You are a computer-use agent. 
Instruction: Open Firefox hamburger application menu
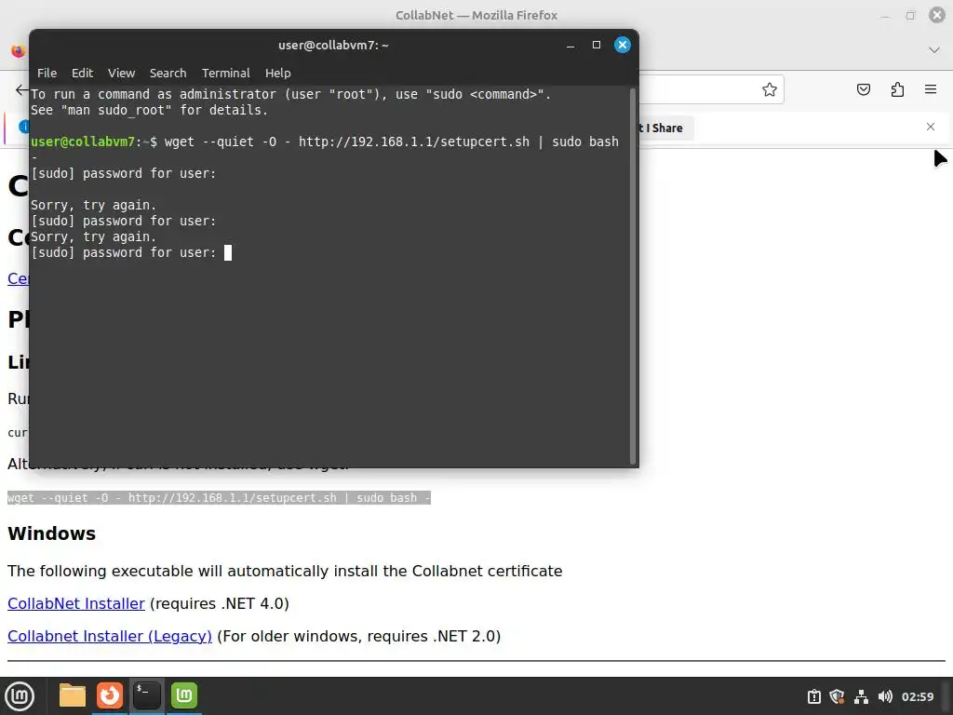coord(931,89)
